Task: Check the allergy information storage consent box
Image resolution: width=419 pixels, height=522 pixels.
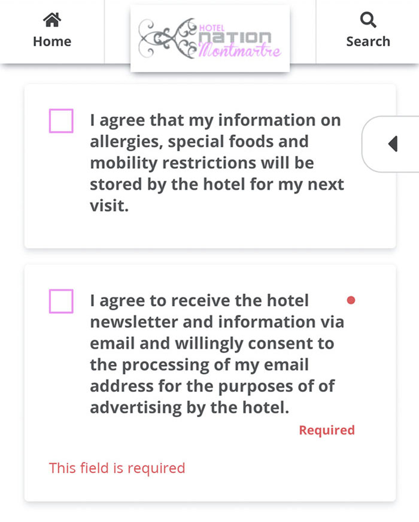Action: [60, 122]
